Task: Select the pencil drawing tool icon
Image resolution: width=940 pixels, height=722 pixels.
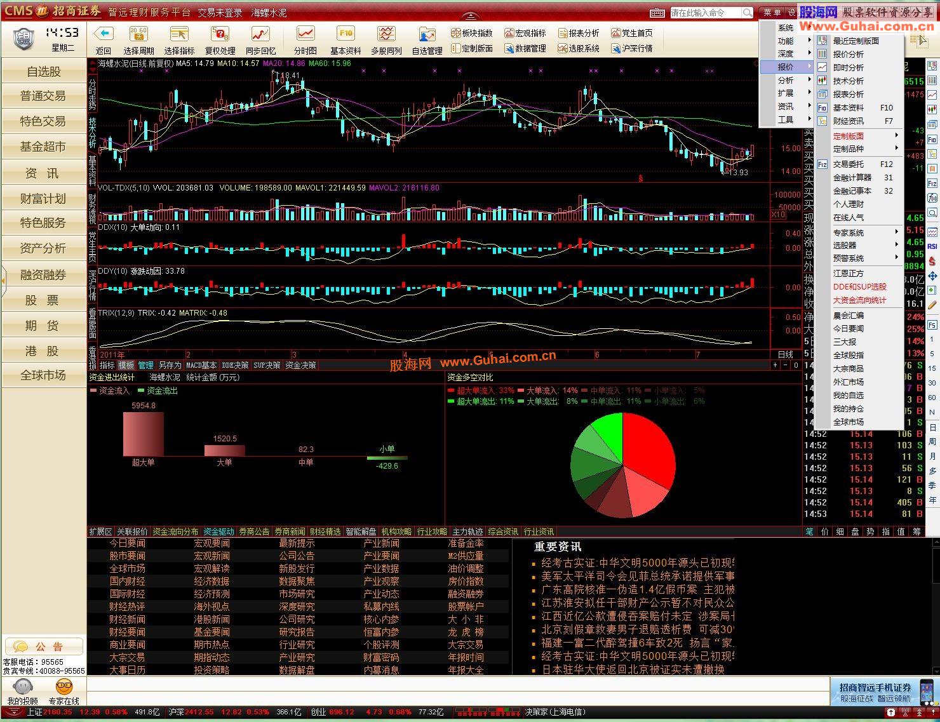Action: pyautogui.click(x=932, y=305)
